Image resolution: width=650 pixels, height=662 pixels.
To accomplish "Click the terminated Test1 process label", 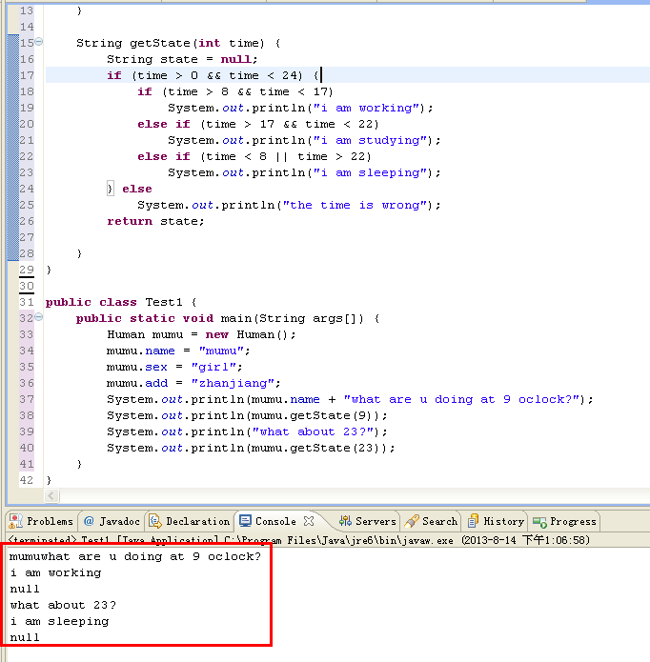I will pyautogui.click(x=298, y=540).
